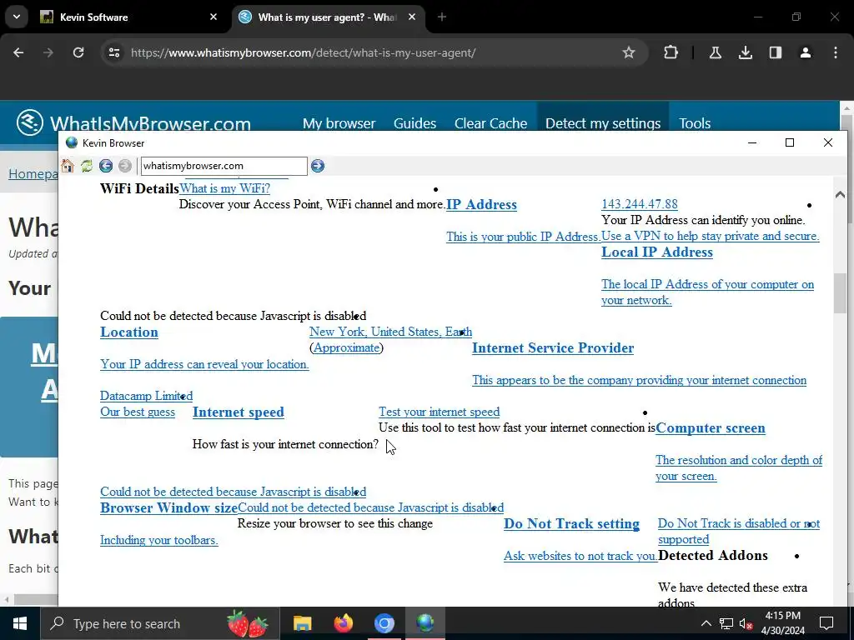Click the Browser Window size link
Image resolution: width=854 pixels, height=640 pixels.
tap(168, 507)
